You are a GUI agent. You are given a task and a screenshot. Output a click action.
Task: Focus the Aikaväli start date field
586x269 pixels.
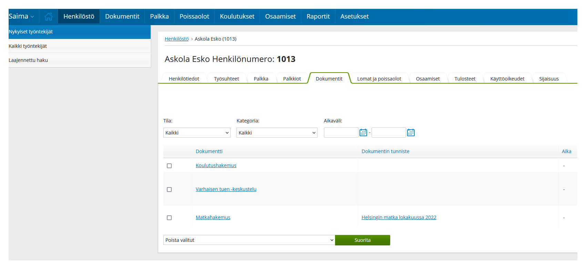[341, 132]
